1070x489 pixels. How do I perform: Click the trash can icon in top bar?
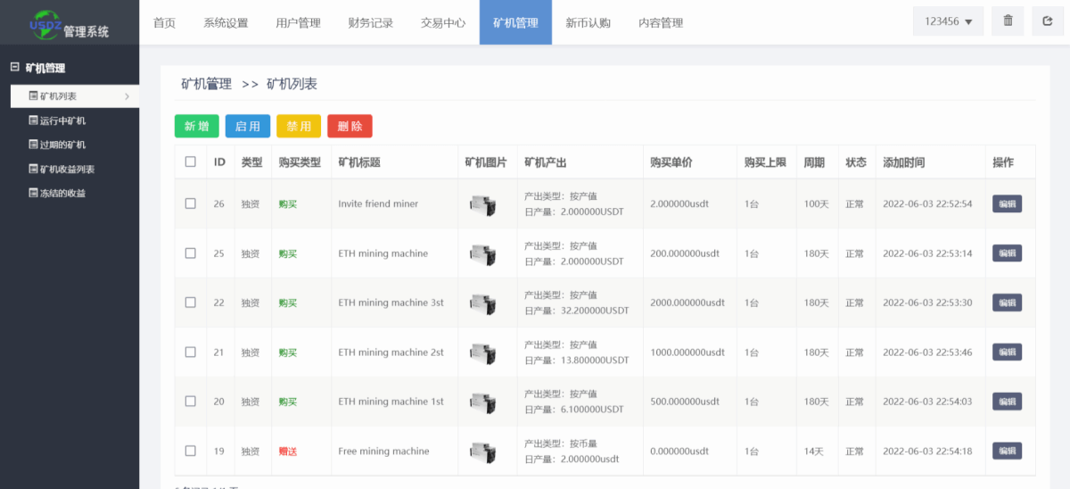click(x=1008, y=21)
